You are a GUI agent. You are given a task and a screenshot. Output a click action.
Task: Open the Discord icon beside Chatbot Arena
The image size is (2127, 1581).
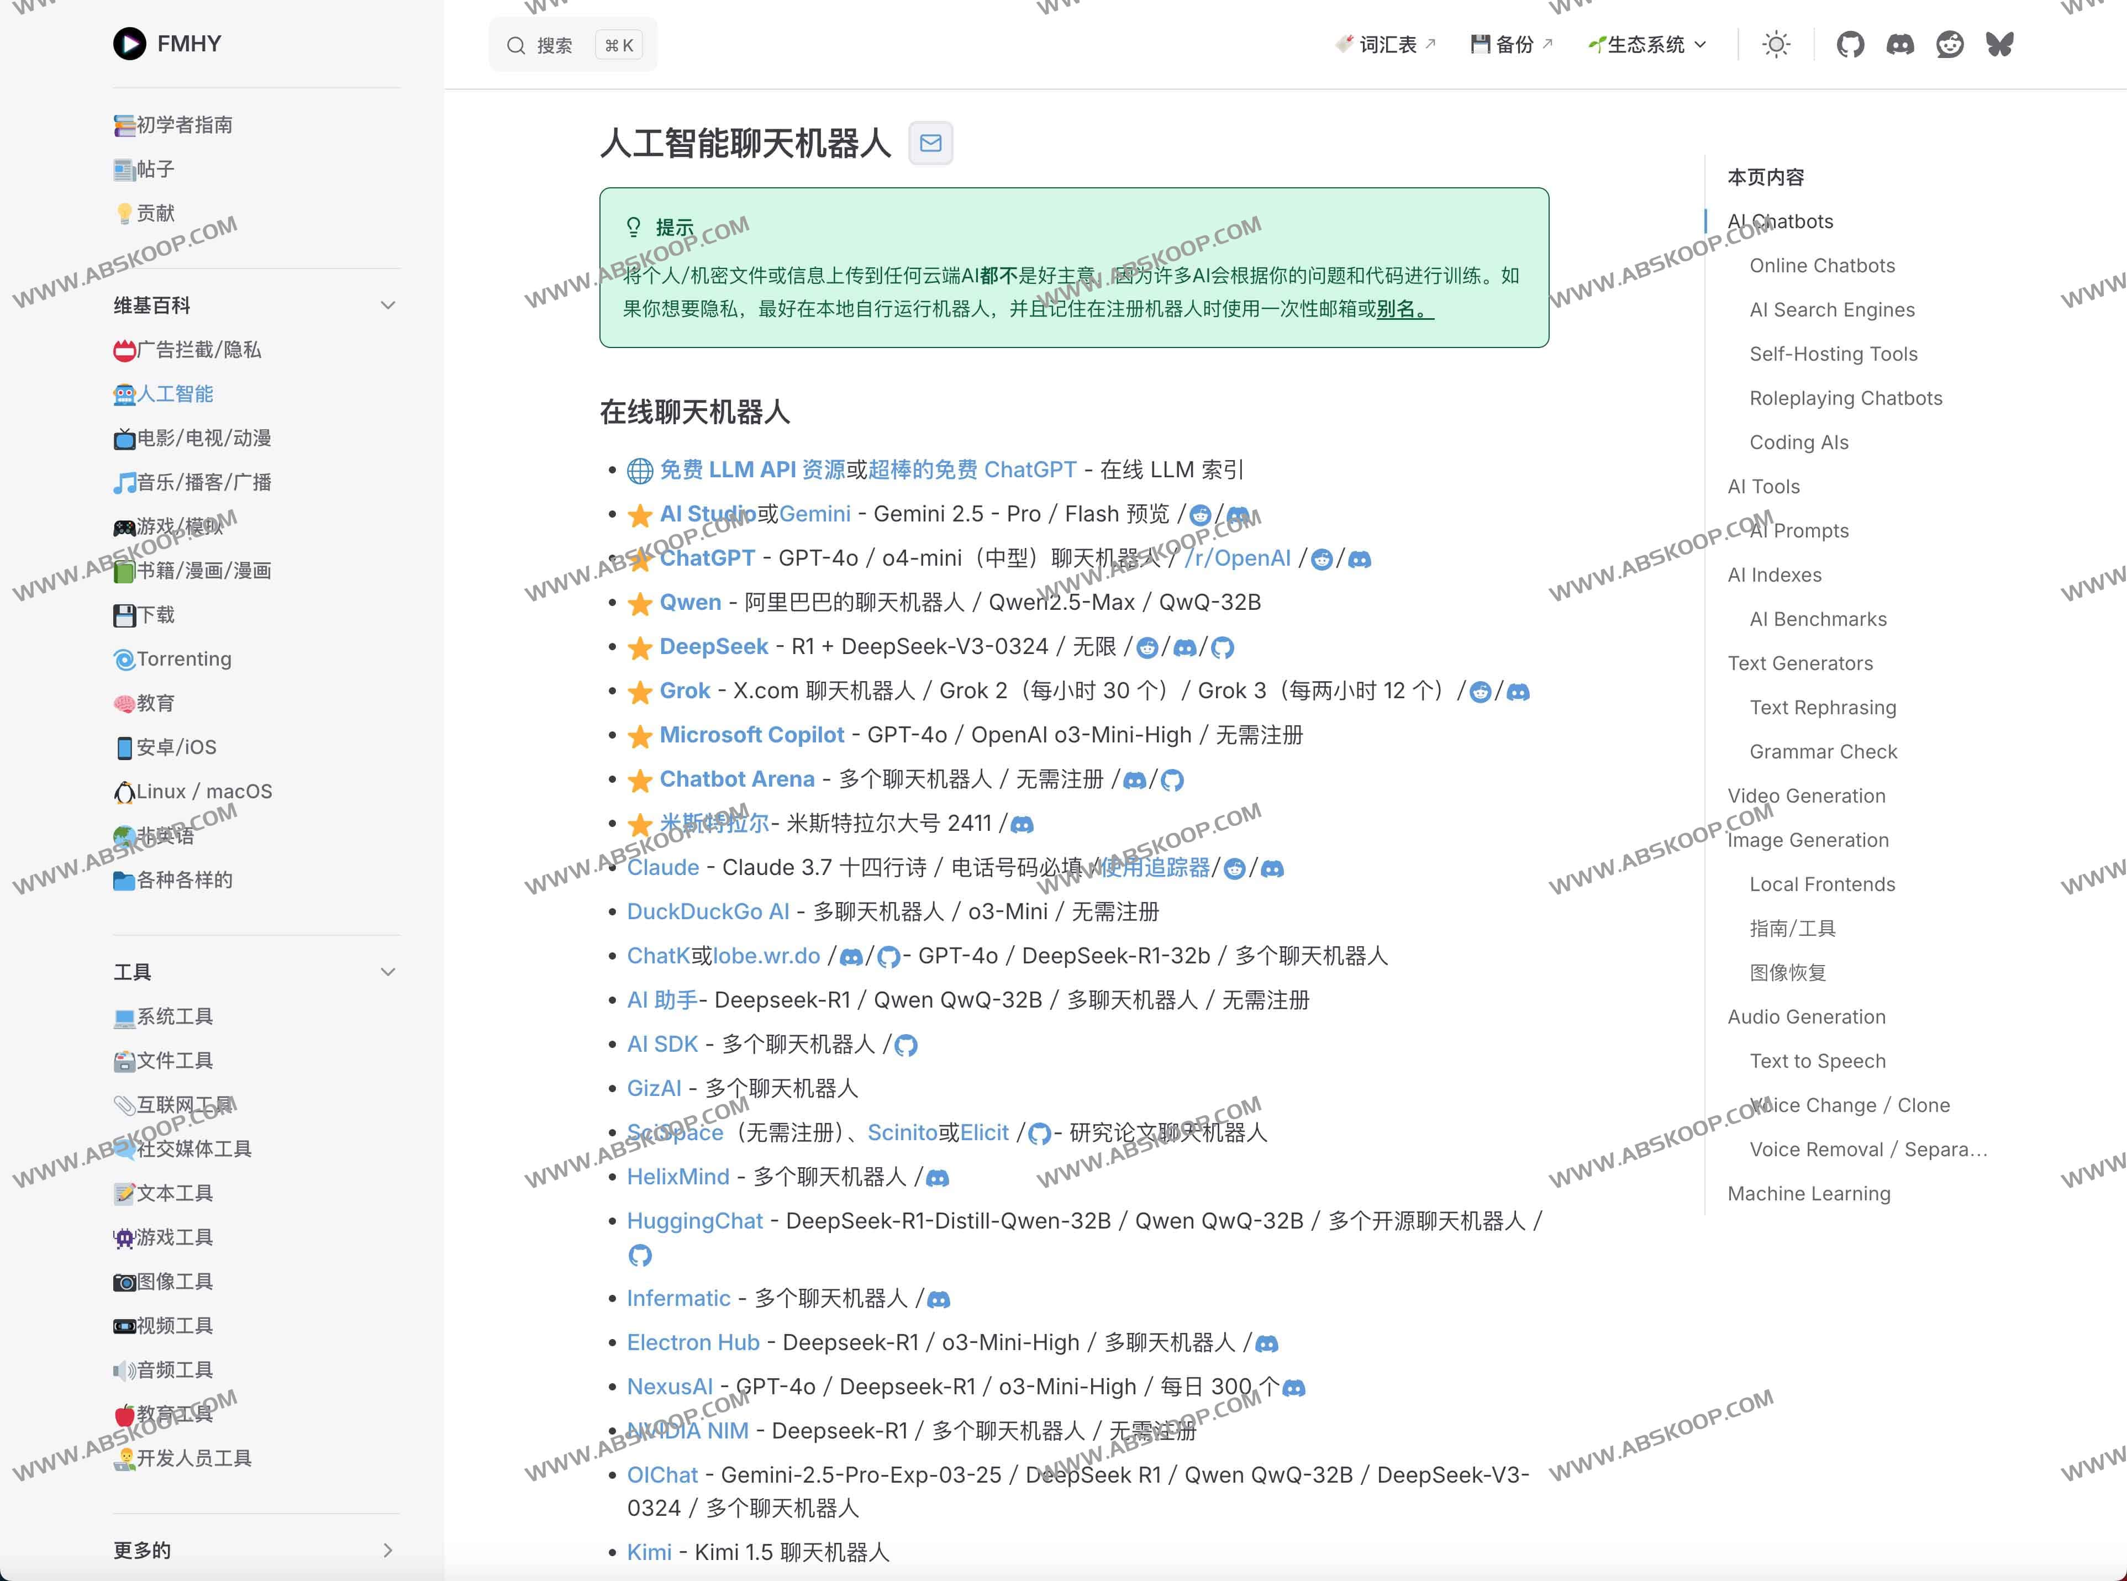tap(1135, 780)
